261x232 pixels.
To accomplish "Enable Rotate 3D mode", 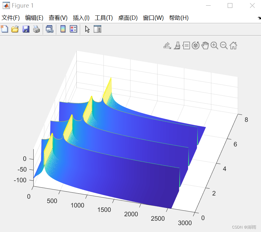I will [196, 45].
